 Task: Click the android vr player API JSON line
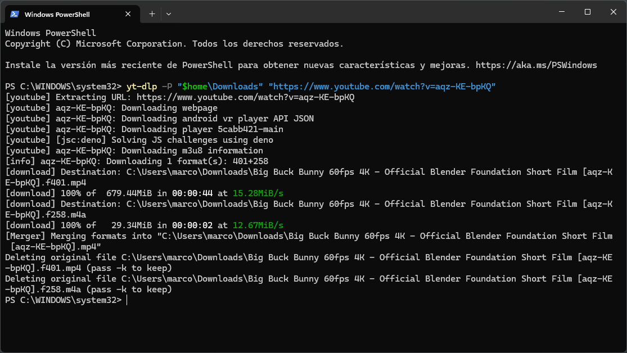159,119
